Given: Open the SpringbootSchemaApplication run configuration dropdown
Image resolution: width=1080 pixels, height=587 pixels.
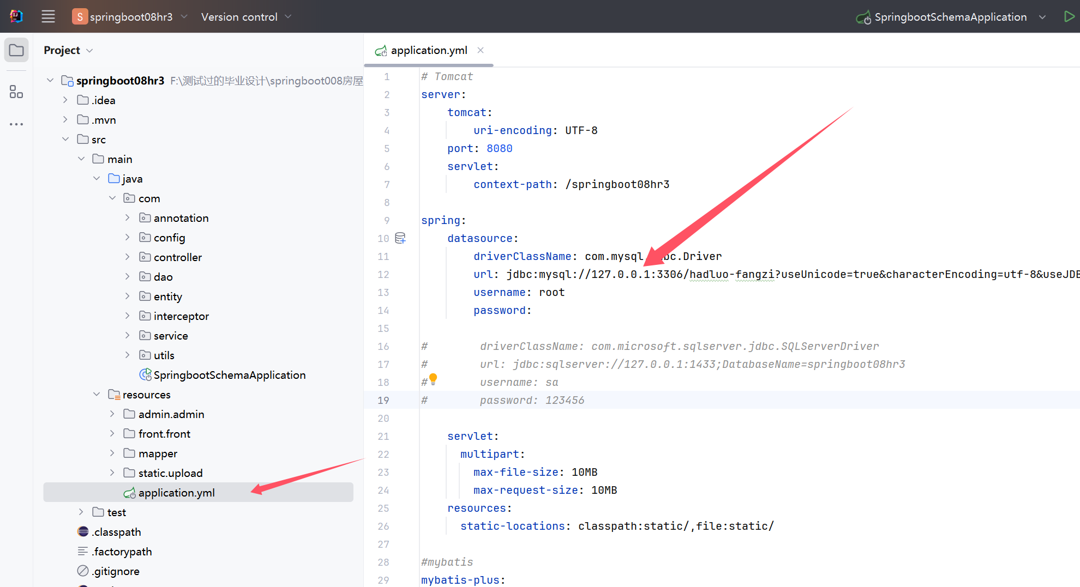Looking at the screenshot, I should coord(1042,17).
